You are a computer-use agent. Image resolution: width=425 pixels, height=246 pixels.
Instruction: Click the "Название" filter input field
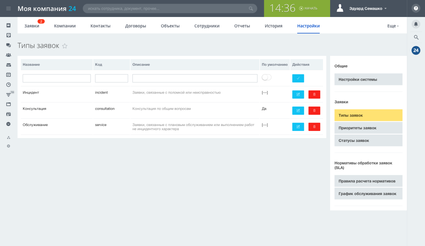[x=56, y=78]
